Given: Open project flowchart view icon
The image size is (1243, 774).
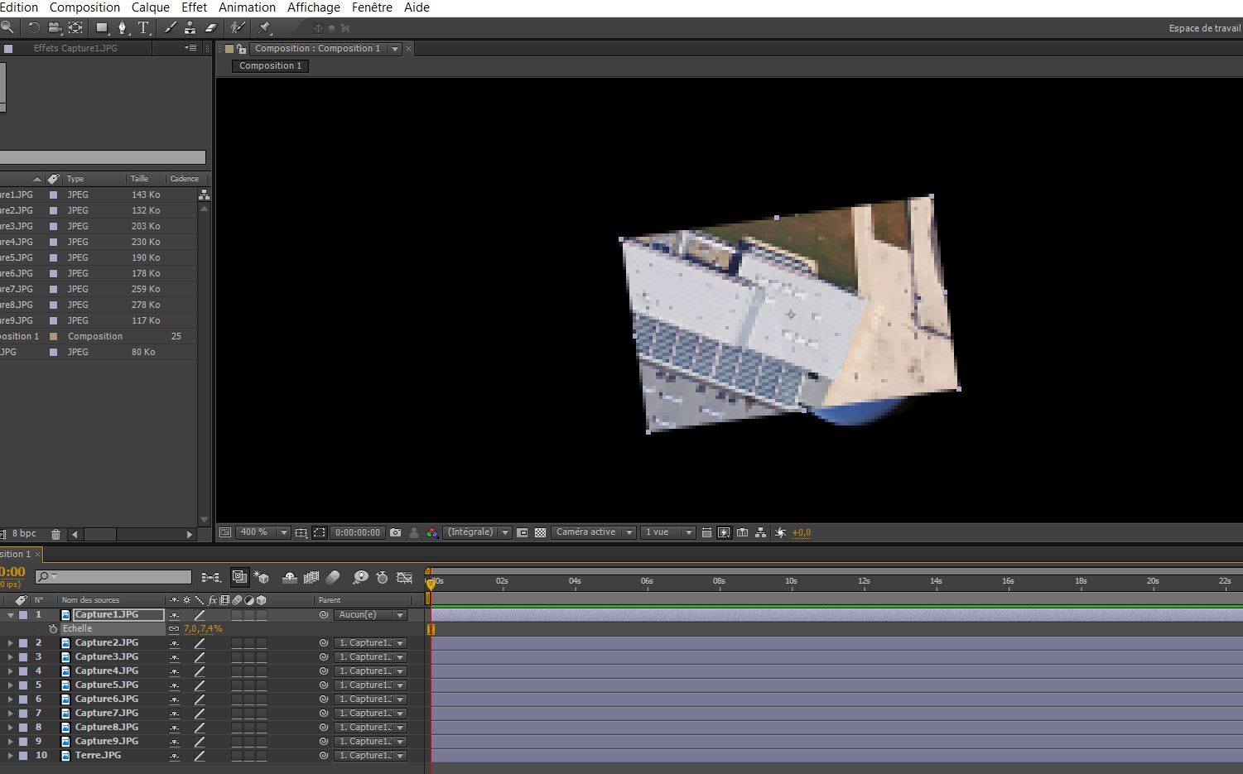Looking at the screenshot, I should pyautogui.click(x=204, y=195).
